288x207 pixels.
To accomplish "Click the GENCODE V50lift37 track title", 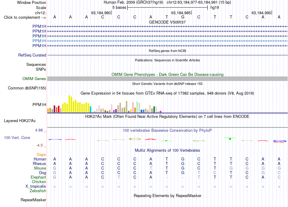I will [167, 22].
